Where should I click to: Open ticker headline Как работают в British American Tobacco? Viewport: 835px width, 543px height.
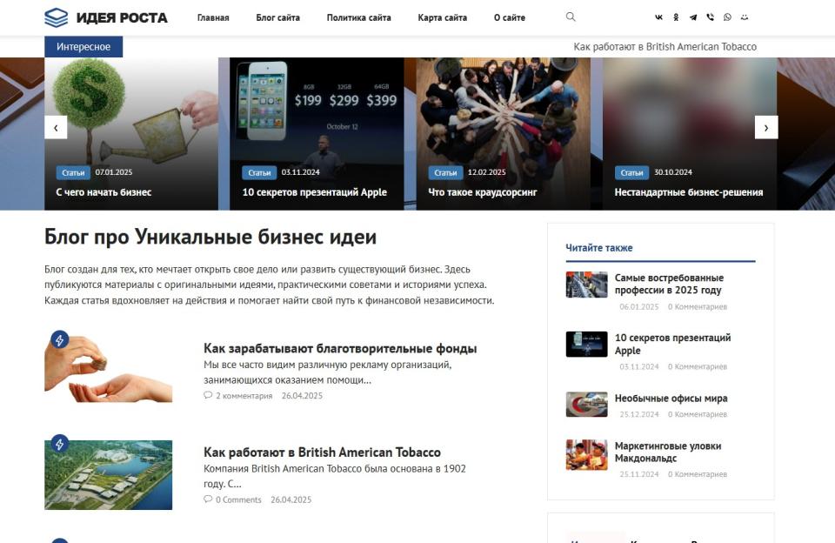click(x=665, y=47)
